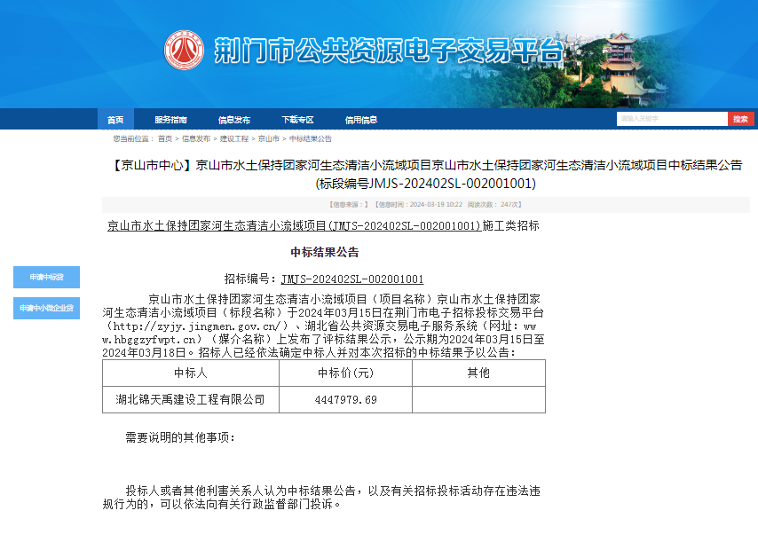Image resolution: width=758 pixels, height=550 pixels.
Task: Click inside the keyword search input field
Action: point(672,118)
